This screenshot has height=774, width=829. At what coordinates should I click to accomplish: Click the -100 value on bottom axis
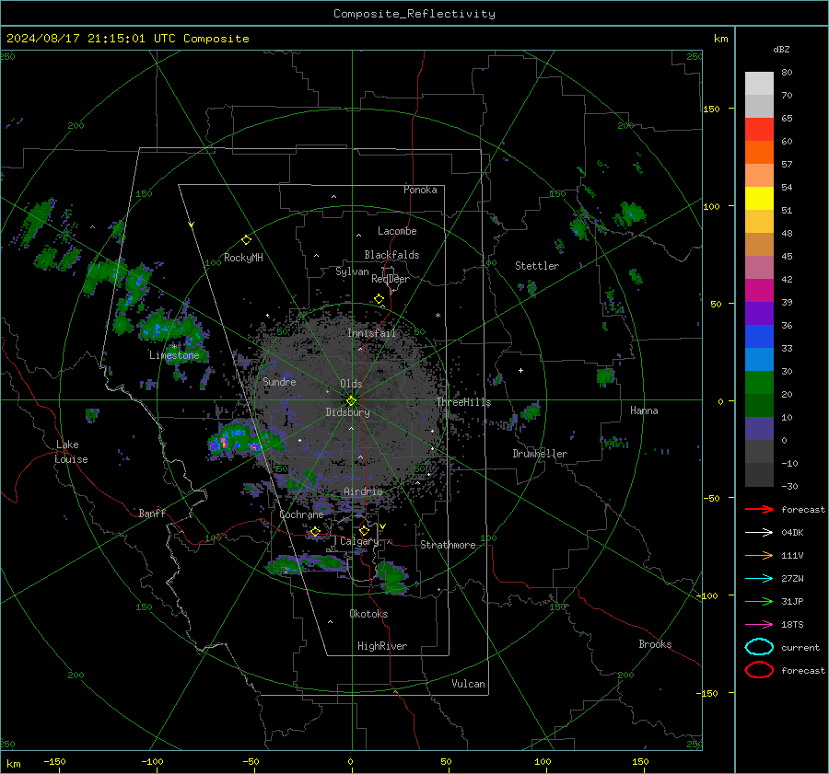pyautogui.click(x=152, y=761)
